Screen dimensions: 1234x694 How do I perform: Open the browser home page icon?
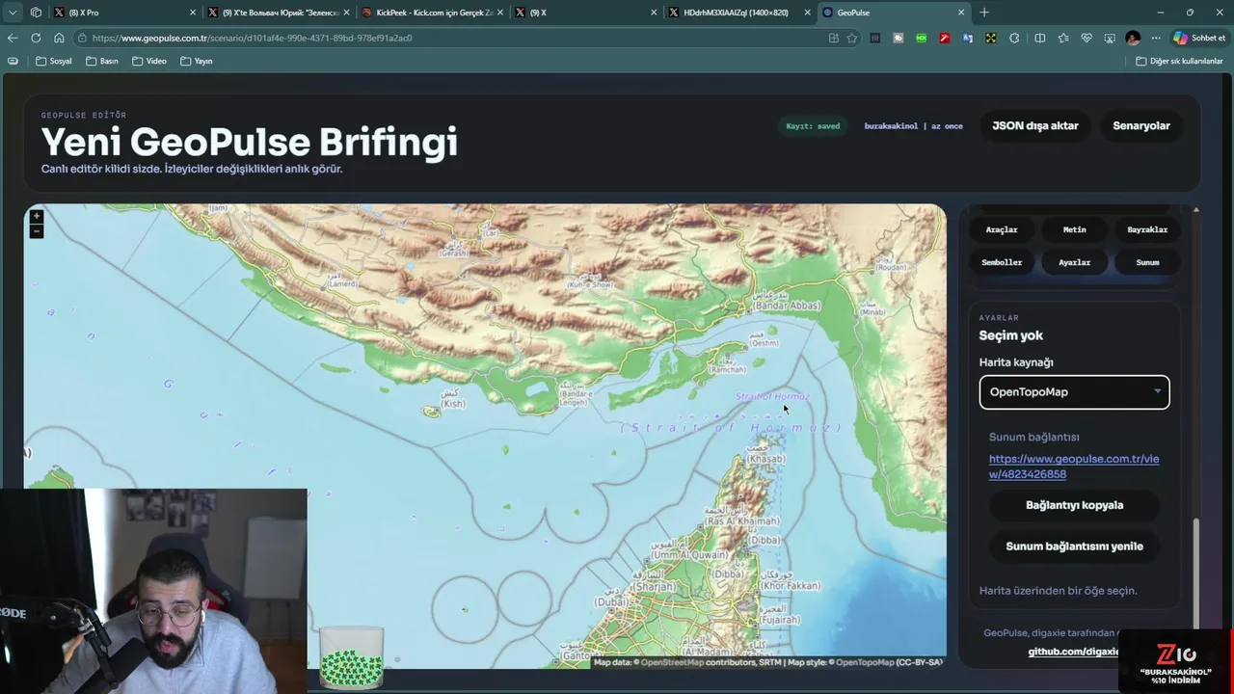(59, 38)
